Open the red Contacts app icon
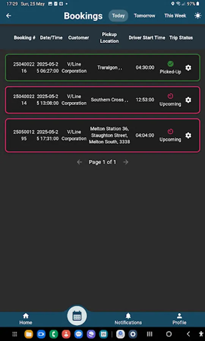Viewport: 205px width, 341px height. pyautogui.click(x=66, y=334)
